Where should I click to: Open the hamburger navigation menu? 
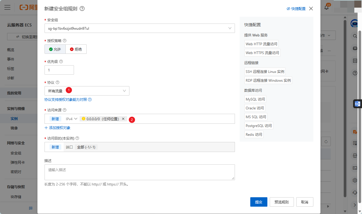[x=7, y=7]
